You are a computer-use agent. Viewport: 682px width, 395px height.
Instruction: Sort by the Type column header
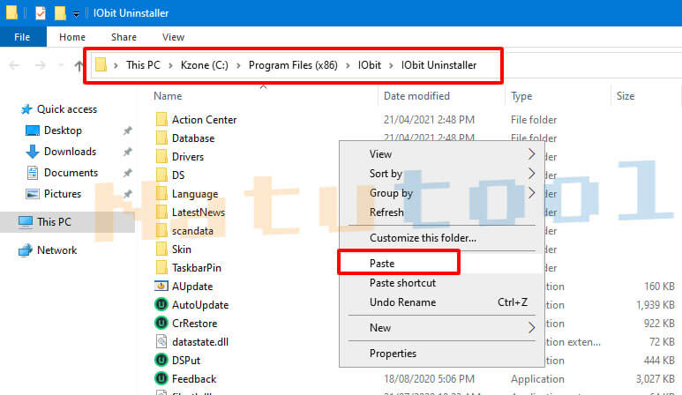click(521, 96)
